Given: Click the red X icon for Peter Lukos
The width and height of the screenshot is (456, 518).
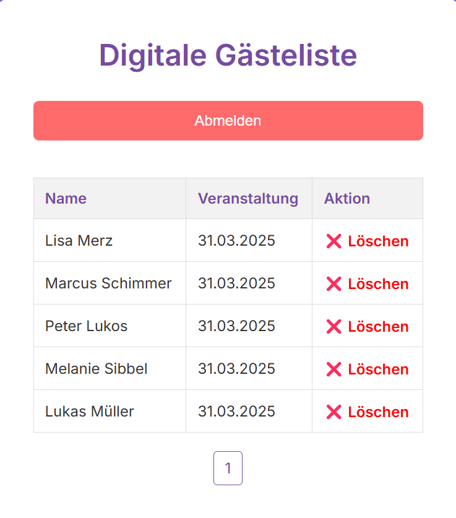Looking at the screenshot, I should pos(333,327).
